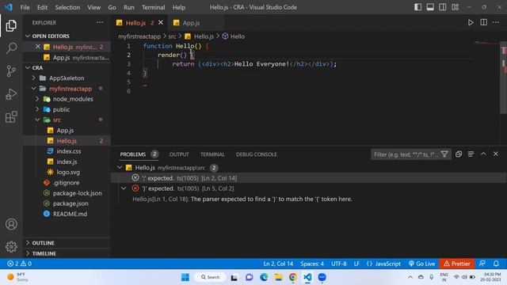Open the Accounts menu icon
The width and height of the screenshot is (507, 285).
tap(11, 224)
